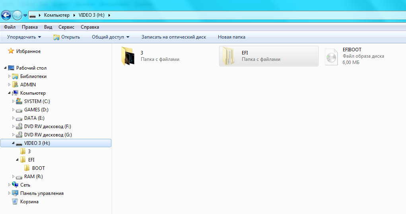Click the VIDEO 3 (H:) drive icon in the tree
Viewport: 406px width, 214px height.
click(x=19, y=144)
